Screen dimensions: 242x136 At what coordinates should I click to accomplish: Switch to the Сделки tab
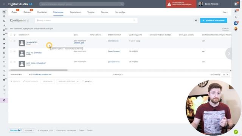pos(27,12)
